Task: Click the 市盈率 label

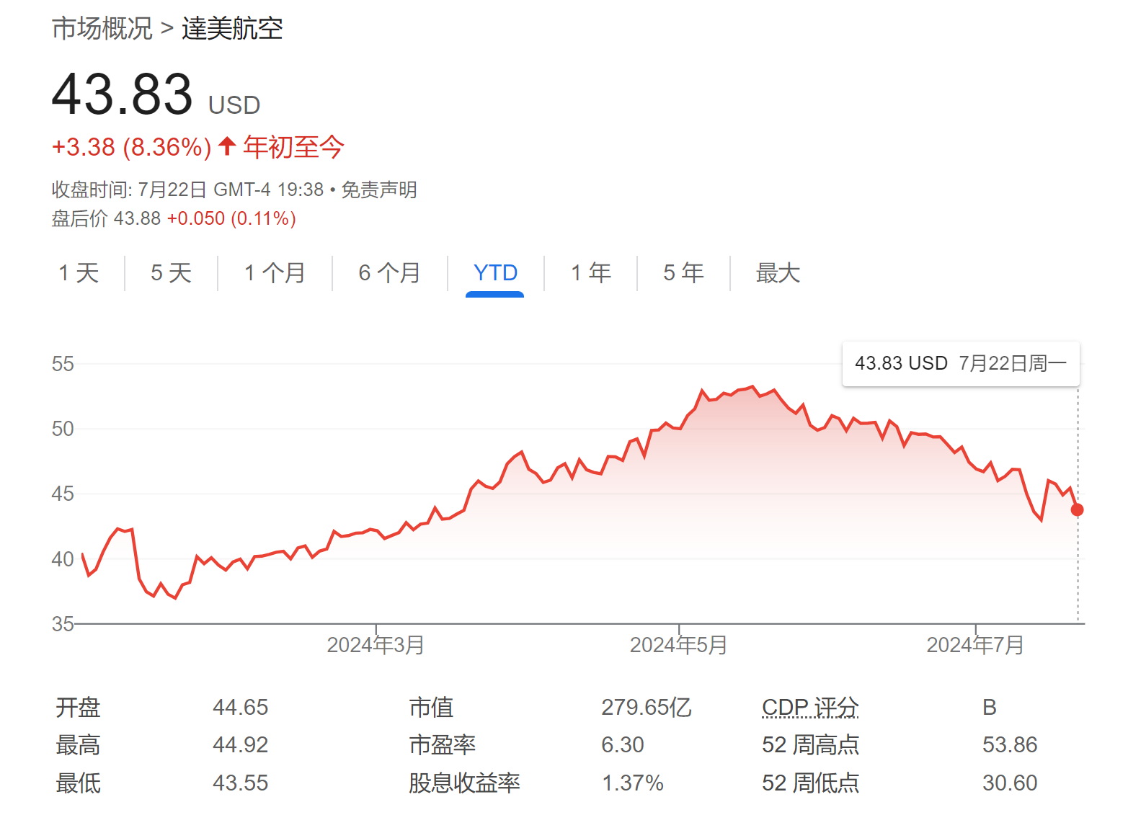Action: [x=443, y=744]
